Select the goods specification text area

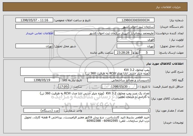pyautogui.click(x=85, y=98)
